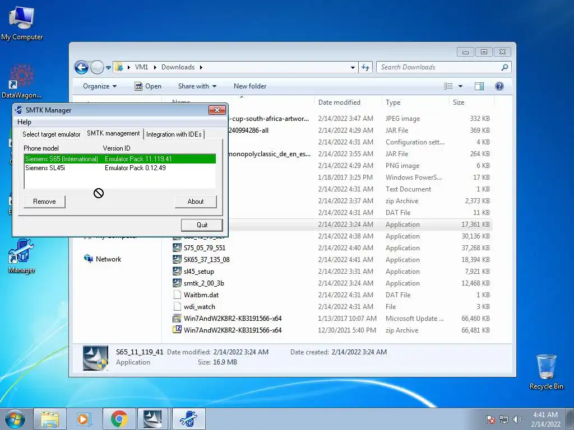Click the change view icon in Explorer toolbar

pos(448,86)
